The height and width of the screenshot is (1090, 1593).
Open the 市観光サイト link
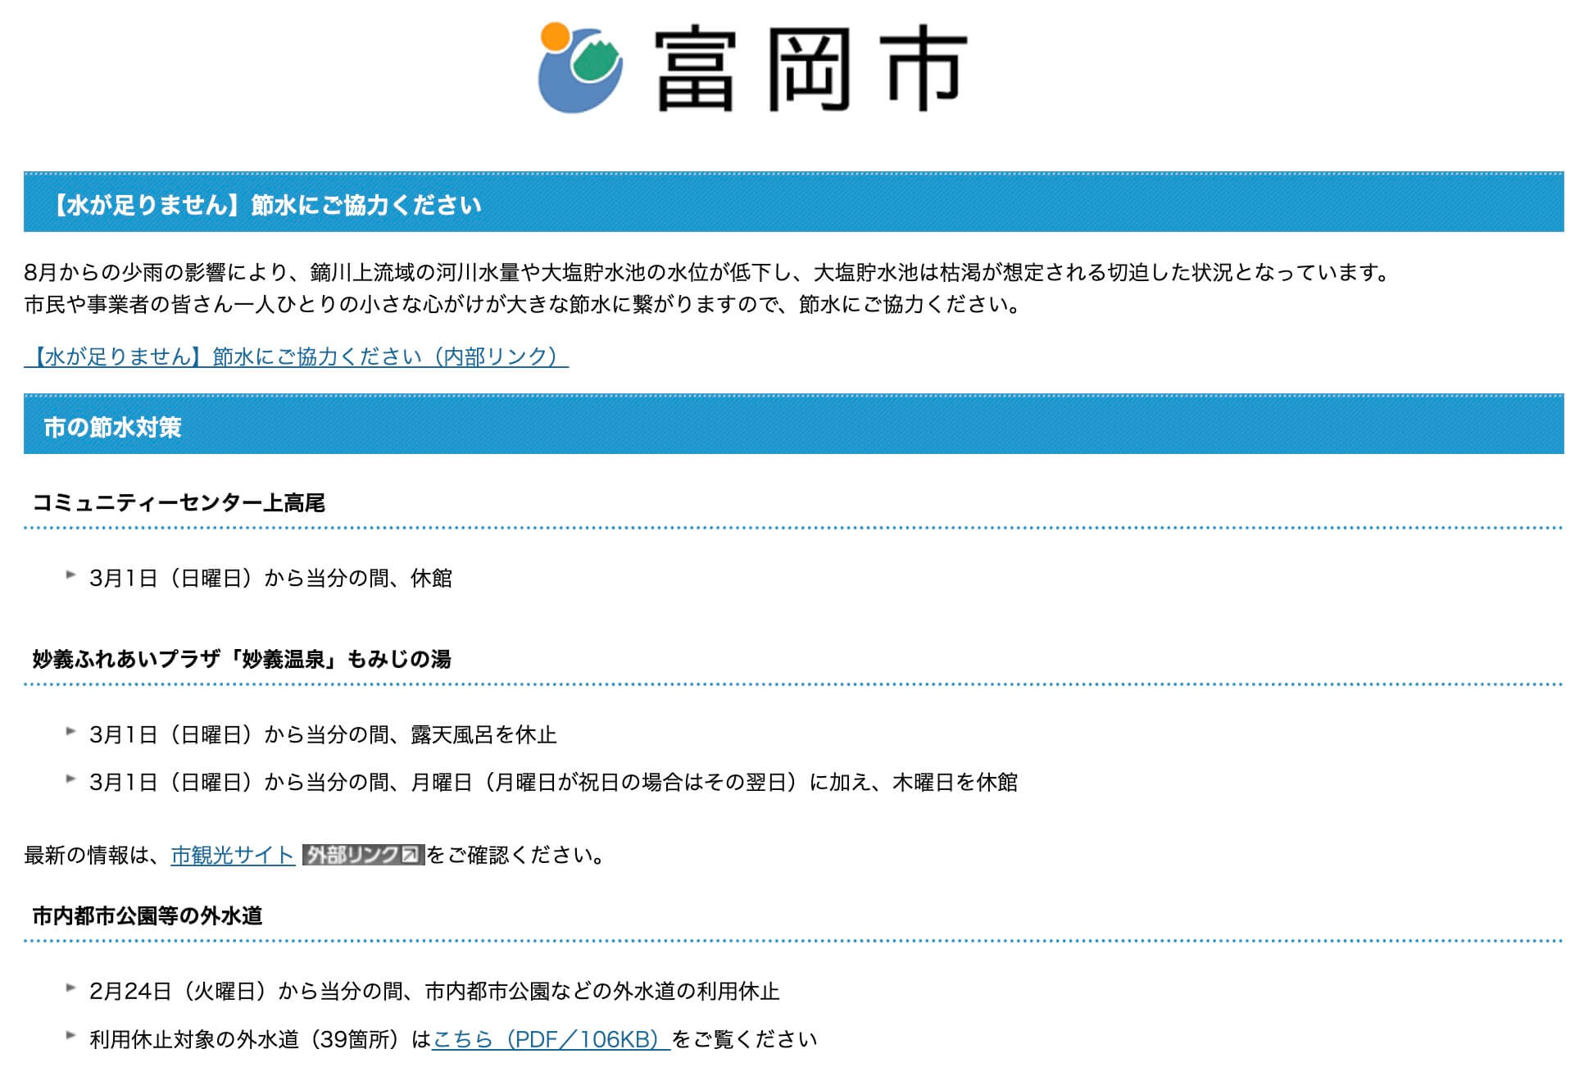point(233,856)
